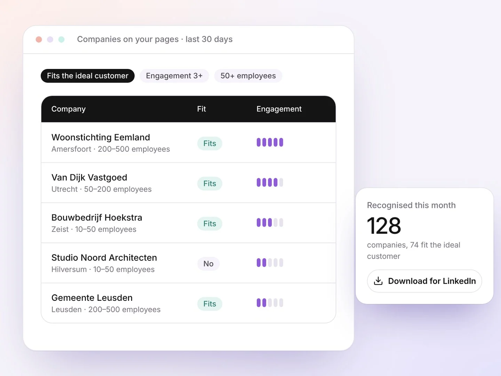Click the red window dot

click(x=39, y=39)
